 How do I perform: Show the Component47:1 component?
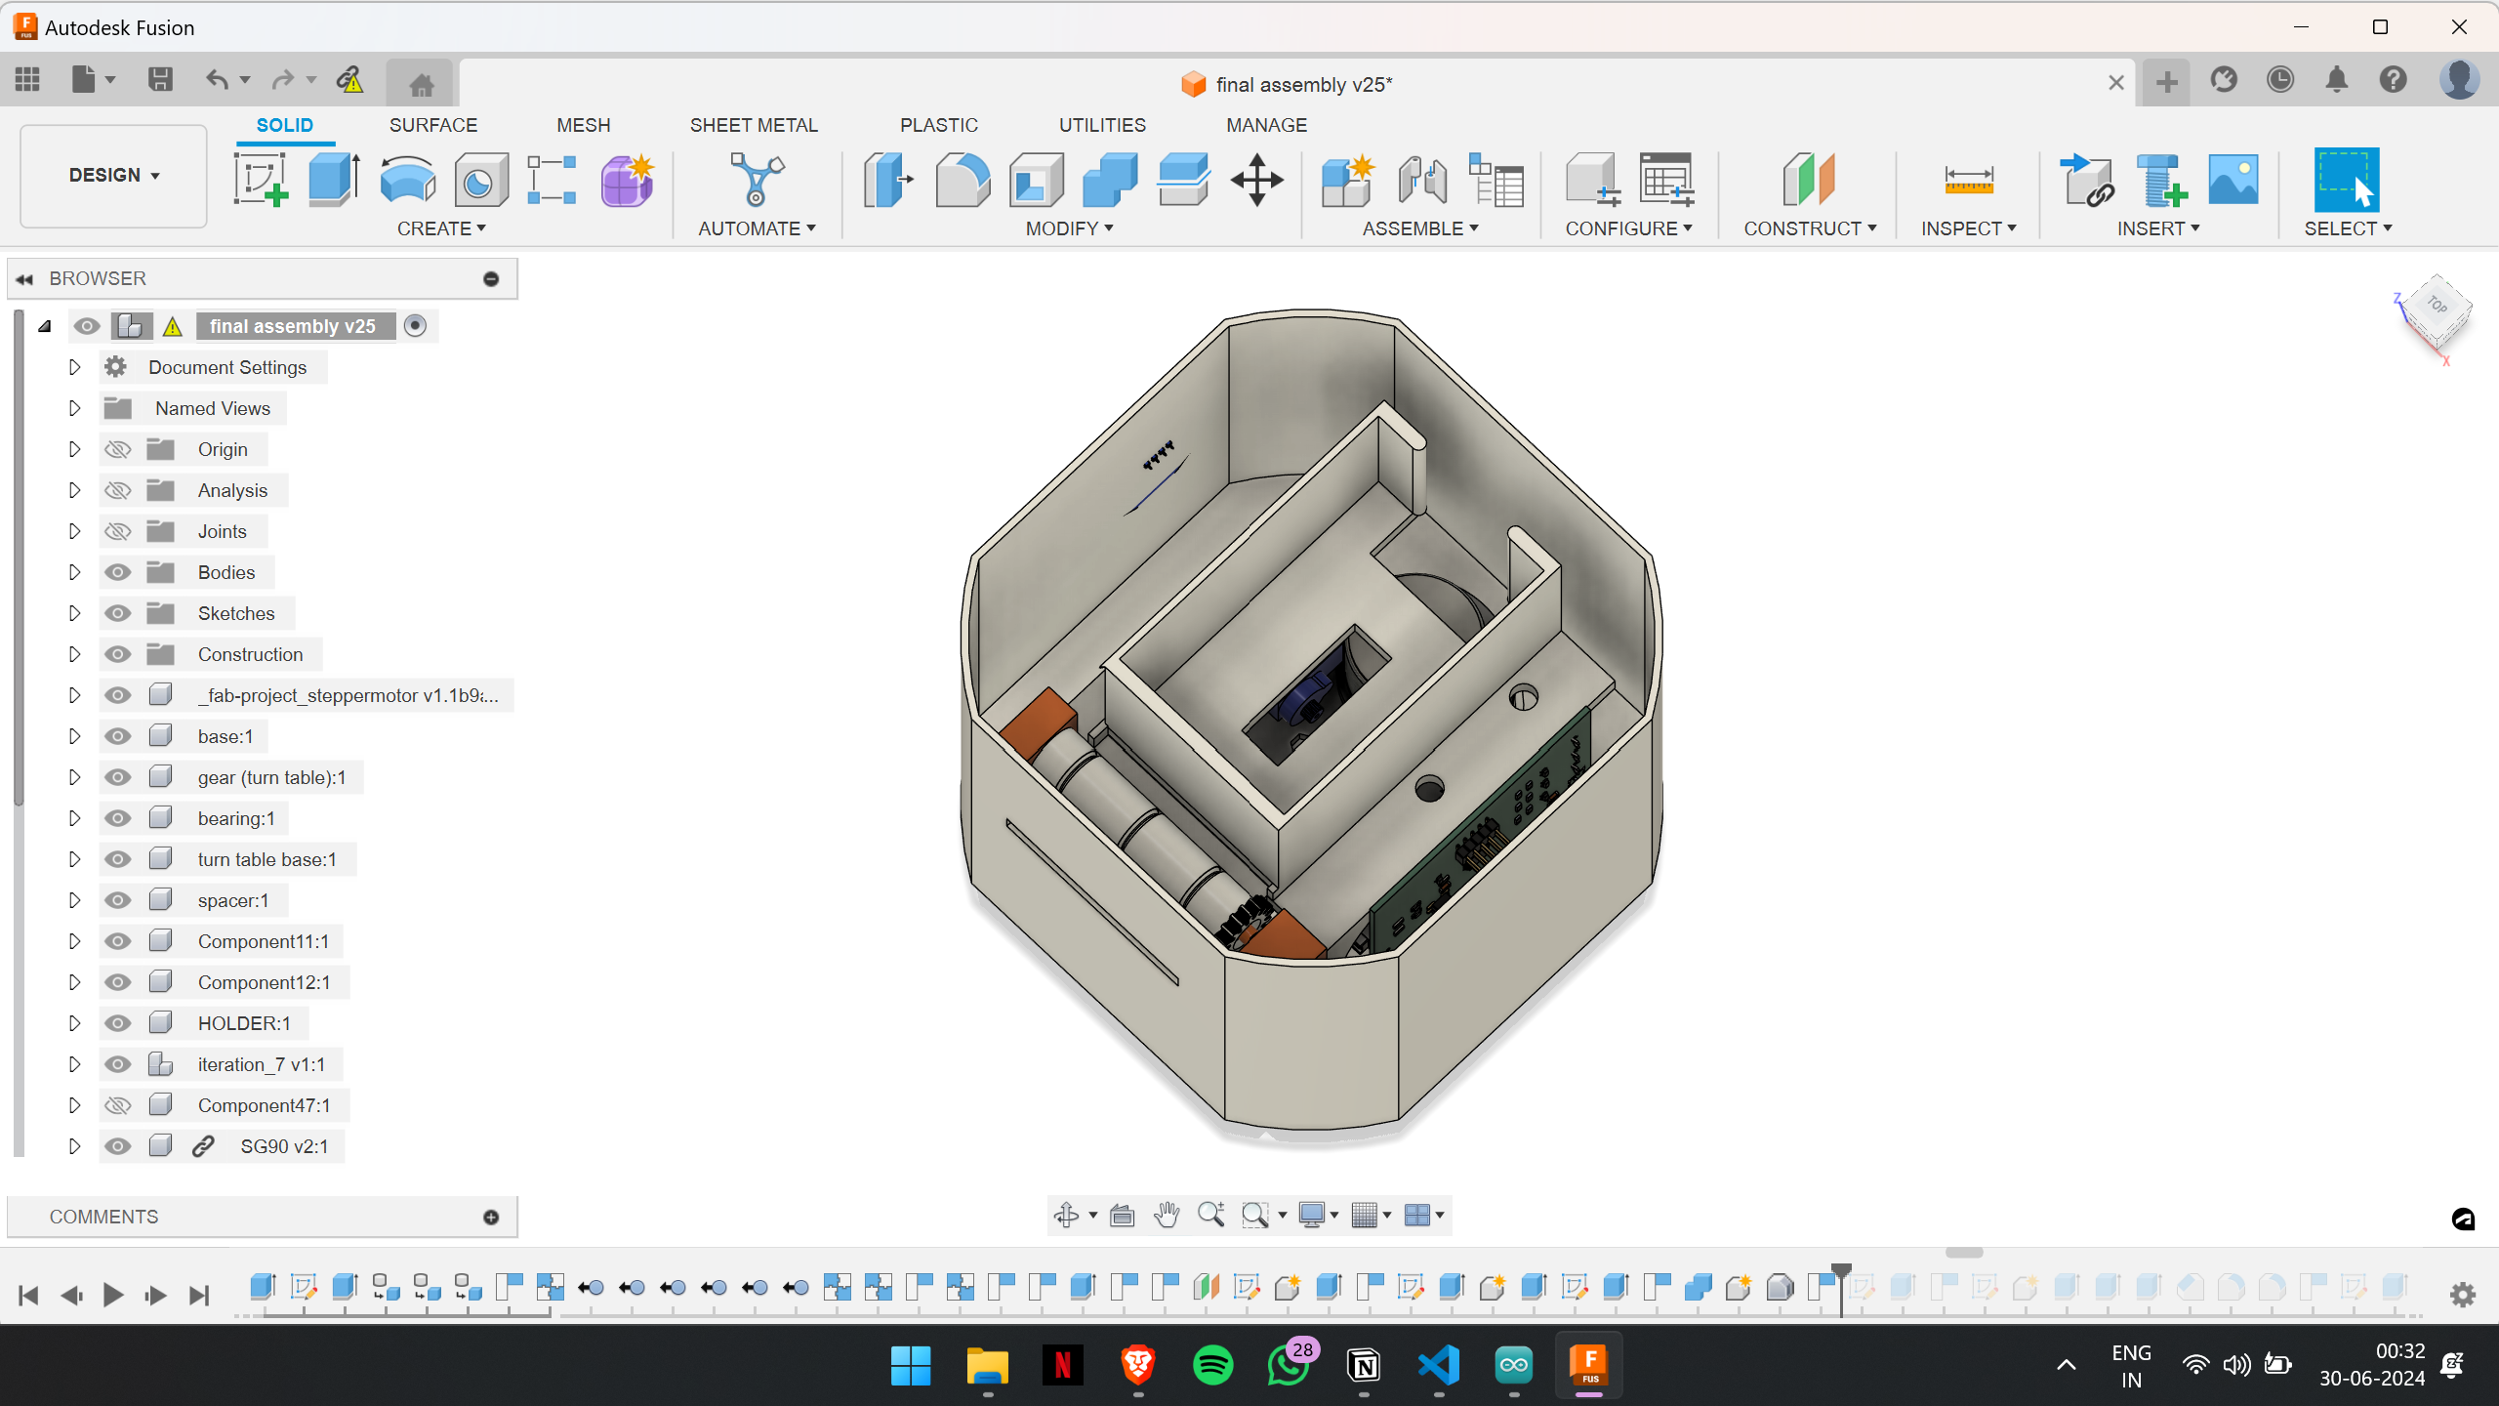click(x=118, y=1105)
